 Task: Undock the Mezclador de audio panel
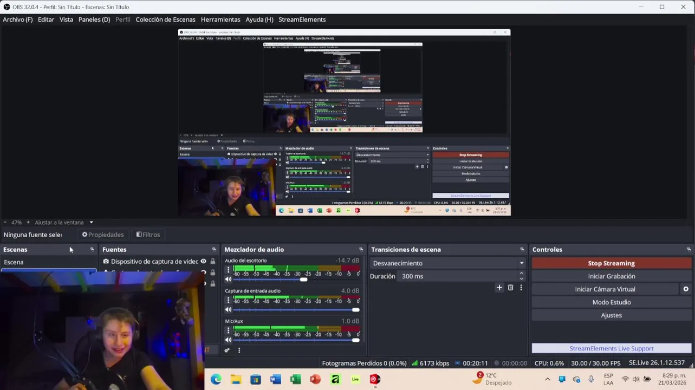click(x=361, y=250)
